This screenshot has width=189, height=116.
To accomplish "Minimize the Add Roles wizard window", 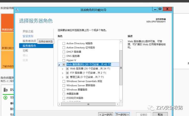I will point(155,9).
